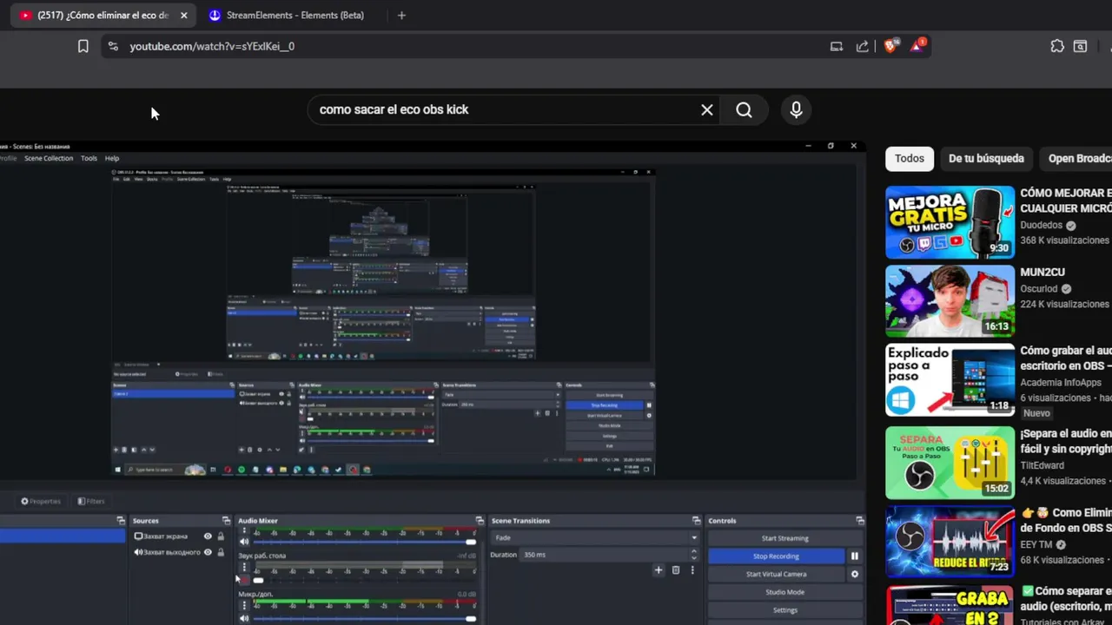Toggle the browser sidebar panel icon
Image resolution: width=1112 pixels, height=625 pixels.
point(1080,46)
